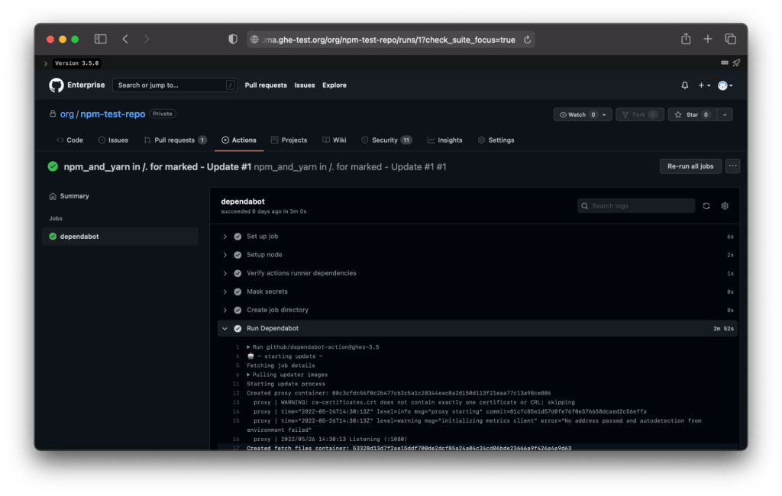Select the Actions tab
This screenshot has width=782, height=496.
[x=239, y=140]
